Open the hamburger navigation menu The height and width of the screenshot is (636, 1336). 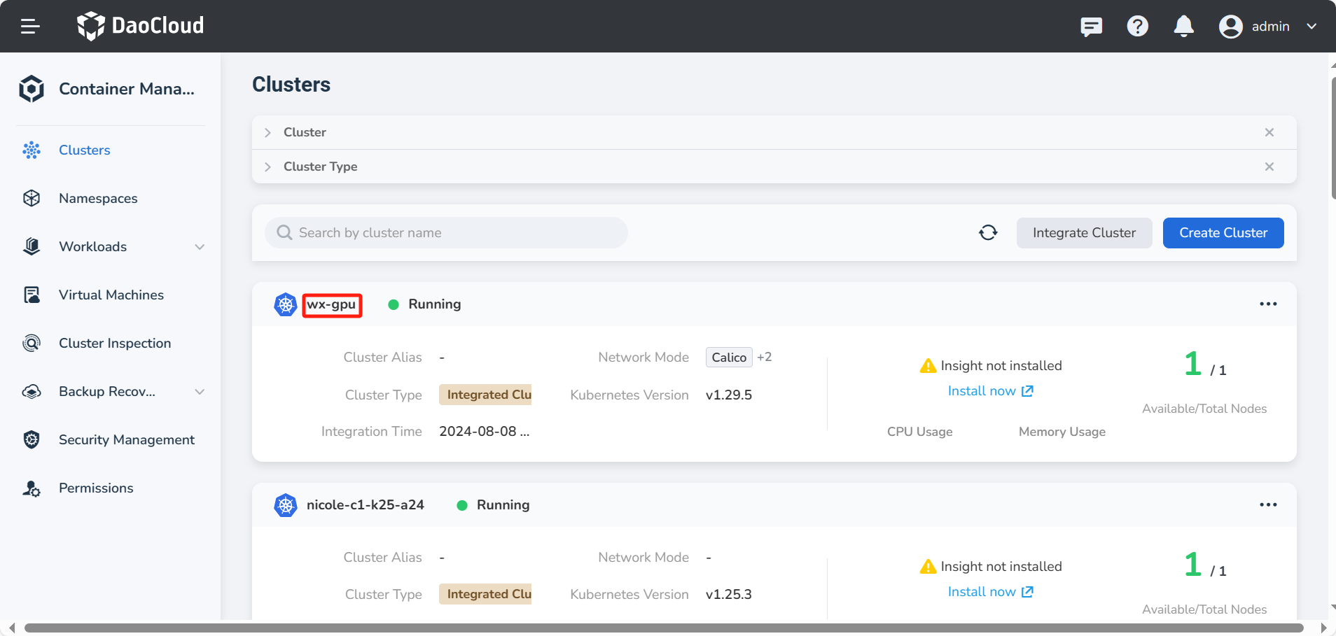click(30, 27)
